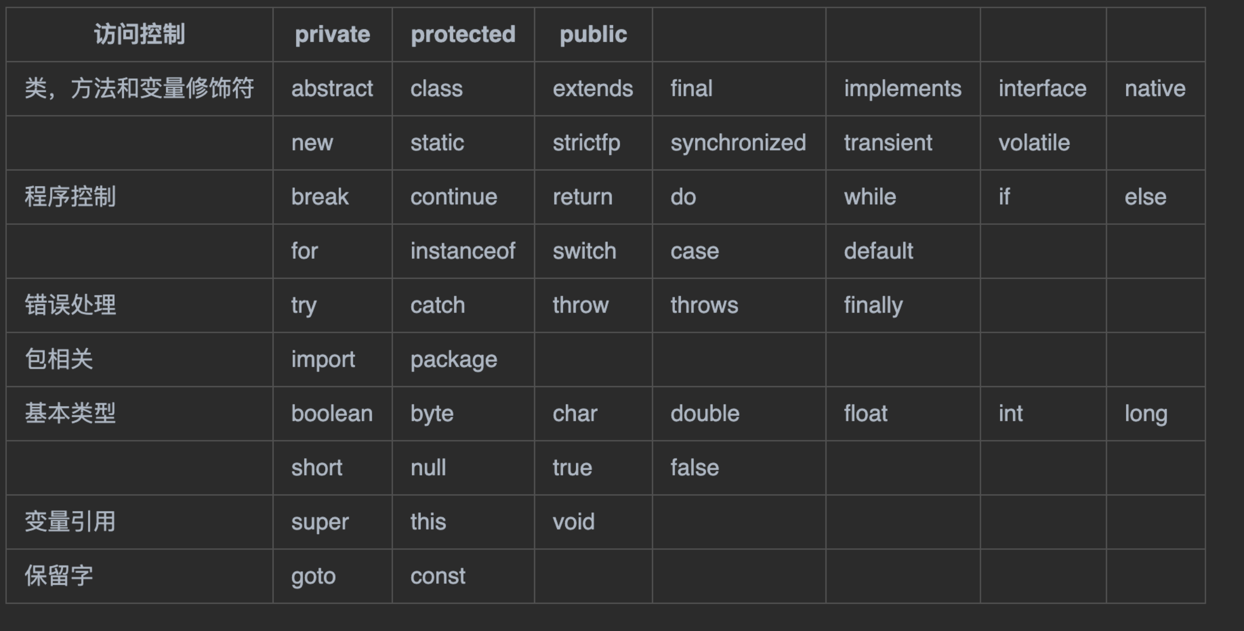Select the 'implements' keyword cell
The height and width of the screenshot is (631, 1244).
pos(902,89)
